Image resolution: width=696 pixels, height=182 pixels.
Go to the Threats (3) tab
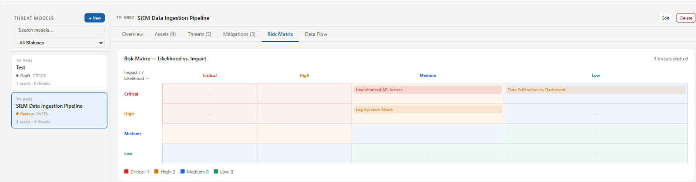pyautogui.click(x=199, y=34)
